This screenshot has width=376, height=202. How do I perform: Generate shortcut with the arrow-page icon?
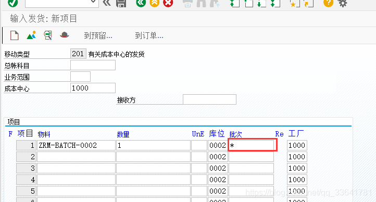(x=309, y=3)
